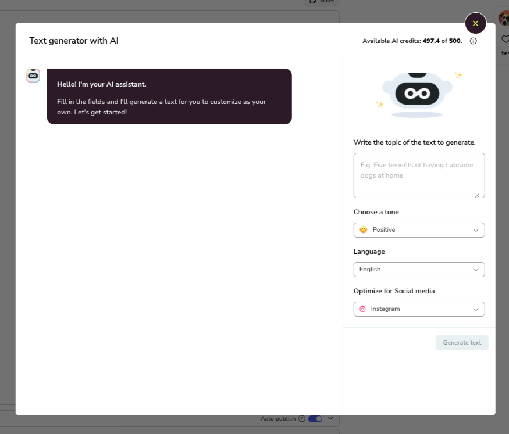
Task: Click the Instagram icon in the social media field
Action: (363, 309)
